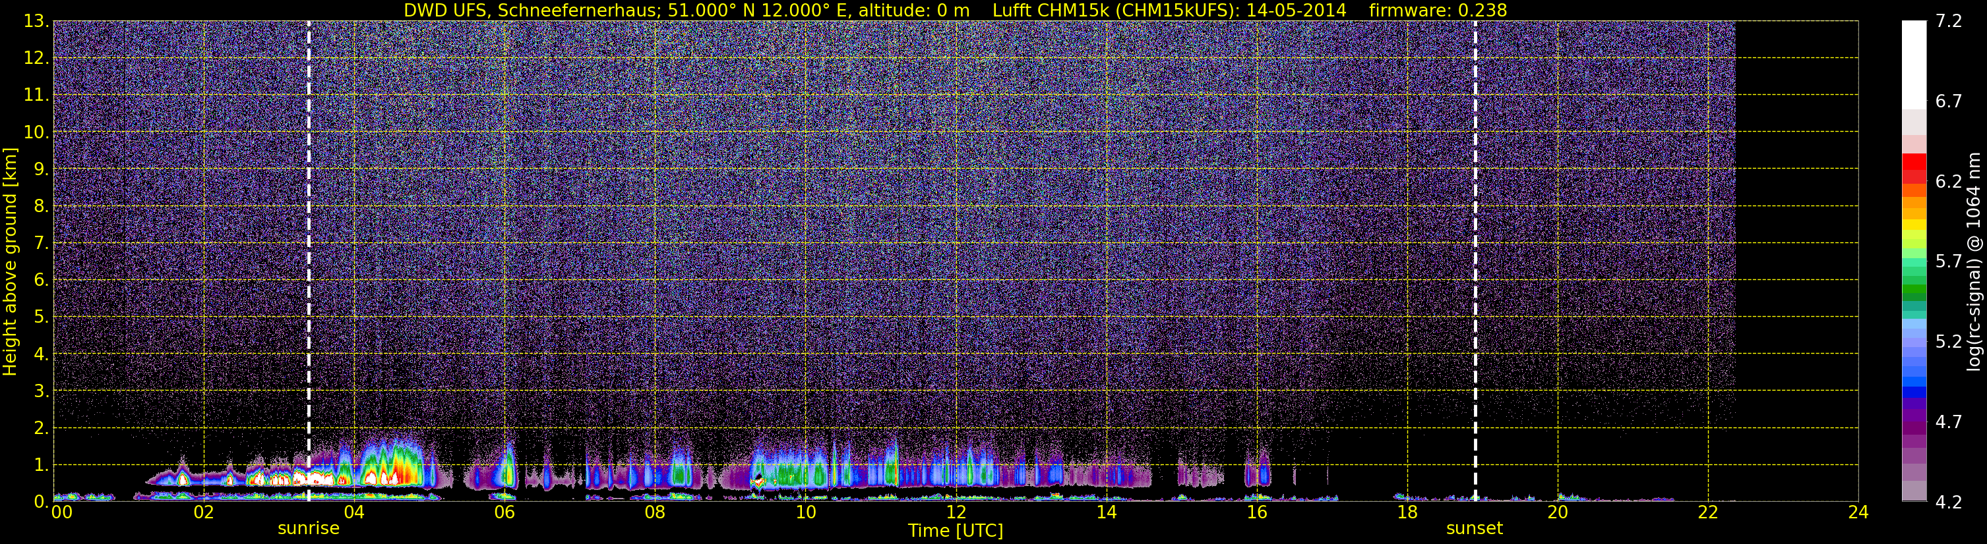Click the white dashed sunset line
Viewport: 1987px width, 544px height.
(x=1475, y=260)
